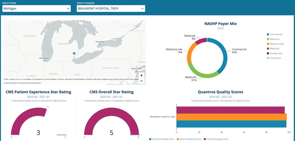Image resolution: width=295 pixels, height=141 pixels.
Task: Toggle the Medicare legend entry in Payer Mix
Action: point(273,39)
